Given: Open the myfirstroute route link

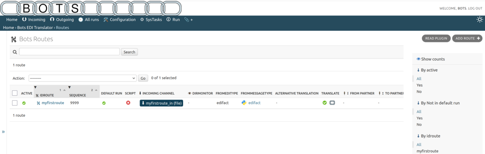Looking at the screenshot, I should tap(53, 103).
